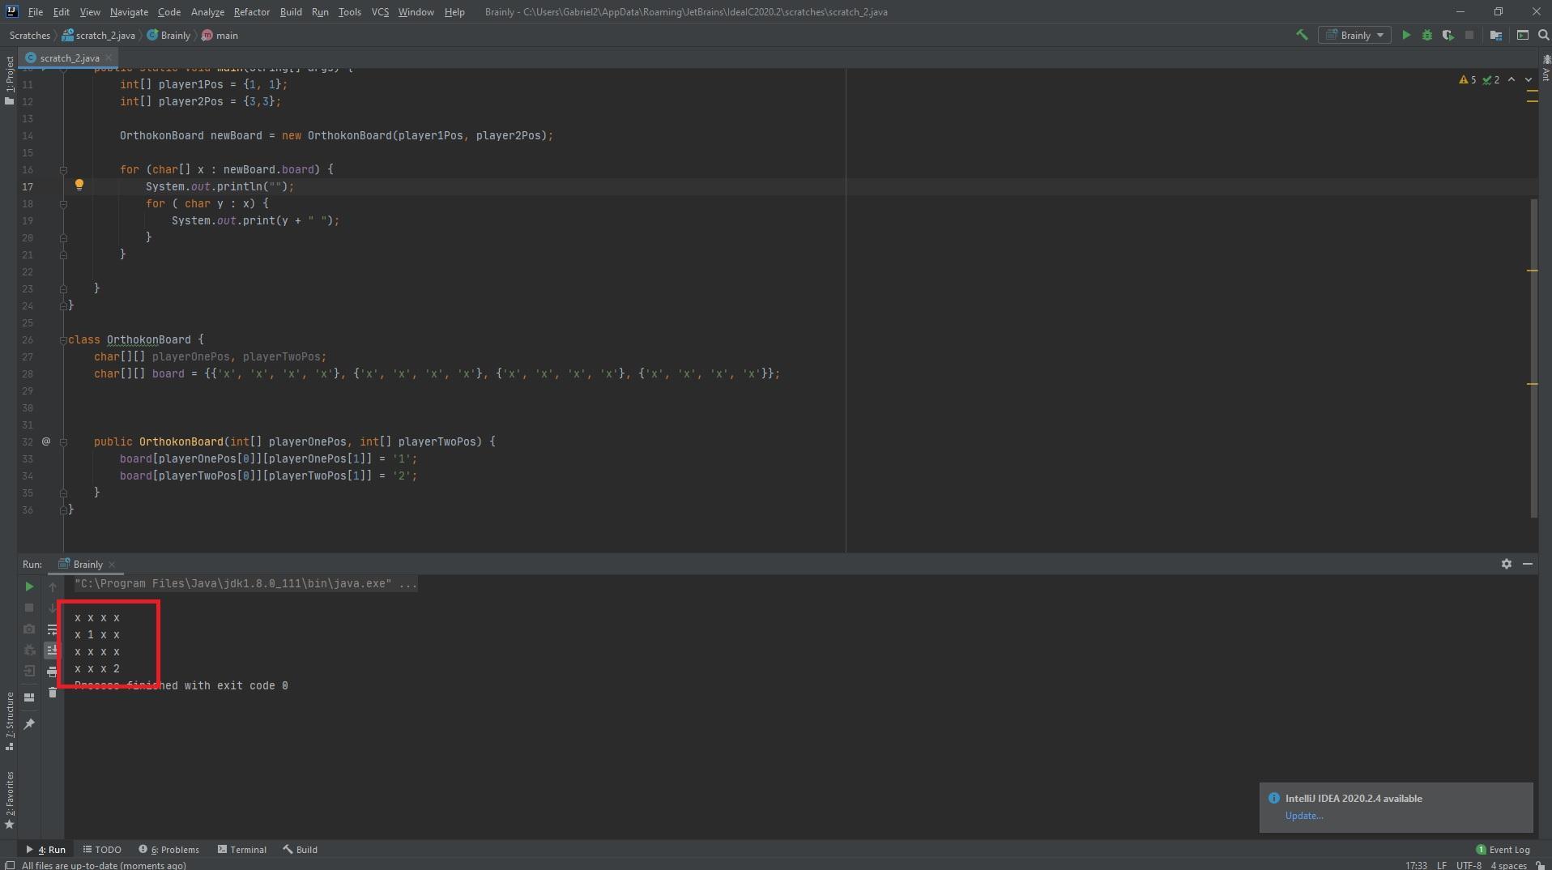Open the Brainly run configuration dropdown

click(1355, 35)
